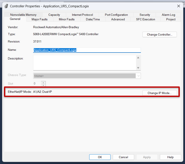Expand the Chassis Type dropdown

(138, 76)
